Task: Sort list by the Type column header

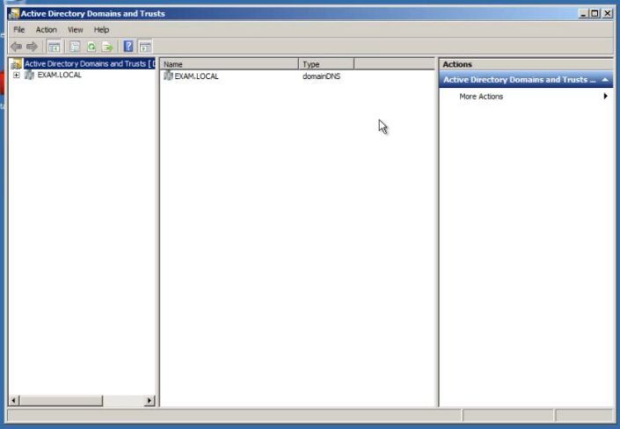Action: point(326,64)
